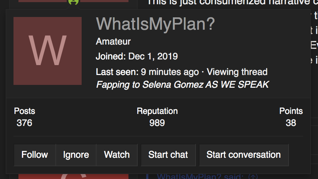Screen dimensions: 318x179
Task: Select the 'Joined: Dec 1, 2019' text
Action: pyautogui.click(x=137, y=56)
